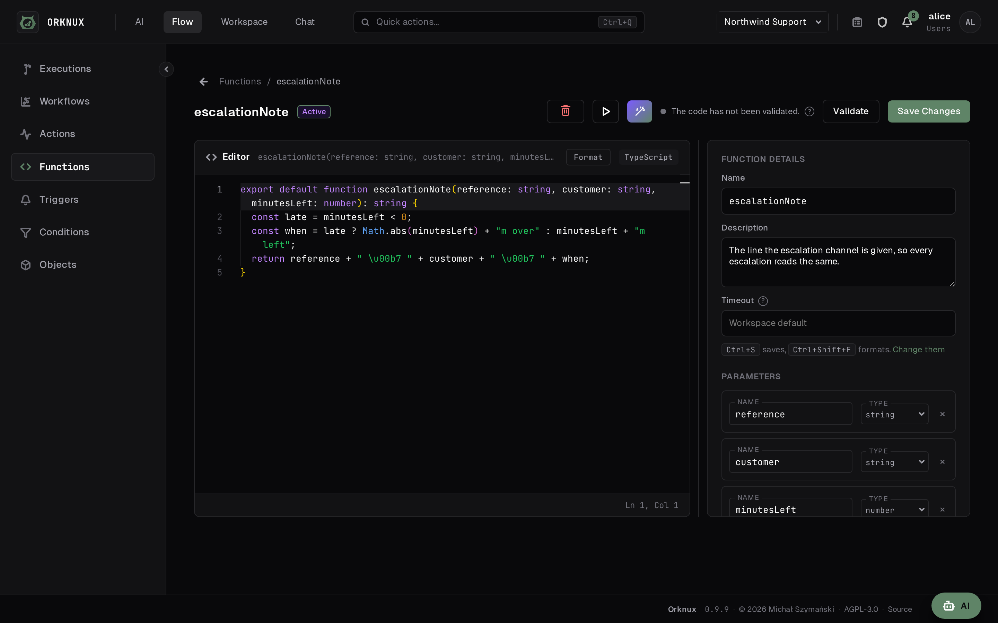The height and width of the screenshot is (623, 998).
Task: Open Executions in the sidebar
Action: coord(83,69)
